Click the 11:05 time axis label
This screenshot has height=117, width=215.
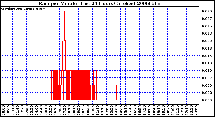pos(93,110)
